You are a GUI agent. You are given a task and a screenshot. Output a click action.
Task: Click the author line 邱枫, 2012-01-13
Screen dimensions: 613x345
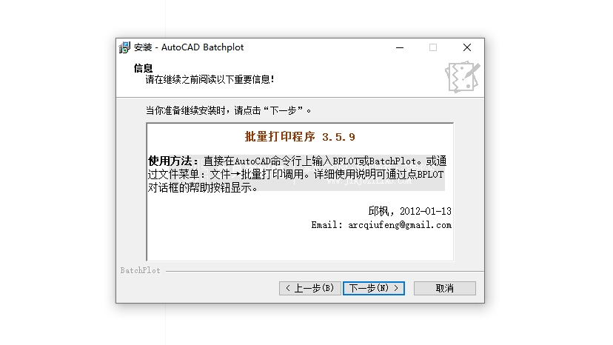click(409, 211)
